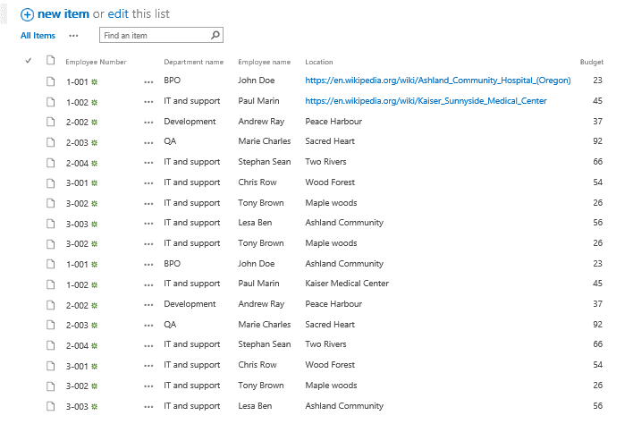Screen dimensions: 633x424
Task: Click the plus icon beside new item
Action: (27, 14)
